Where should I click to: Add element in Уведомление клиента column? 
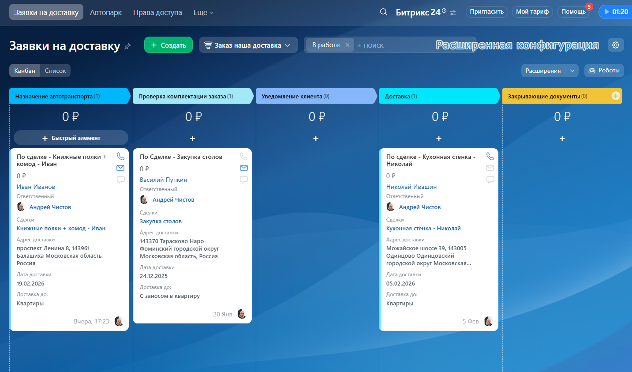point(316,139)
